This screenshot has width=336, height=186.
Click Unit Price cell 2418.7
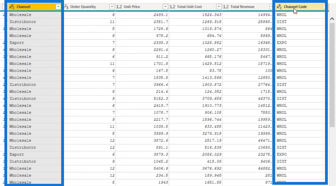point(142,105)
